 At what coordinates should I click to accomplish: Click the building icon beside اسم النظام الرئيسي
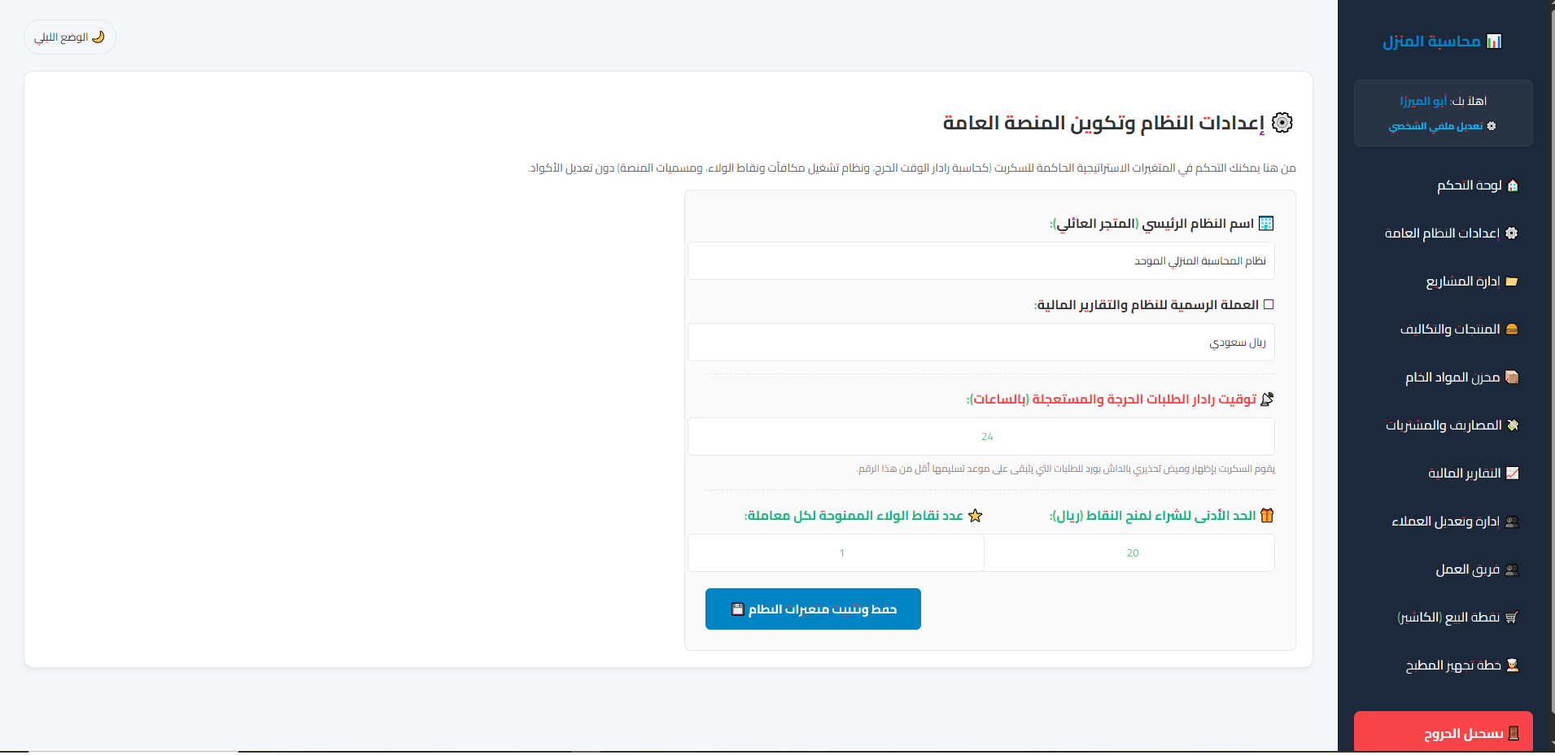click(x=1266, y=224)
